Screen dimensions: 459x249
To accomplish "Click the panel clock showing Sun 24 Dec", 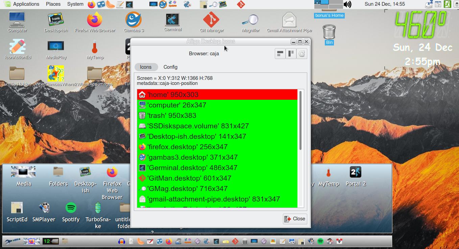I will click(385, 4).
